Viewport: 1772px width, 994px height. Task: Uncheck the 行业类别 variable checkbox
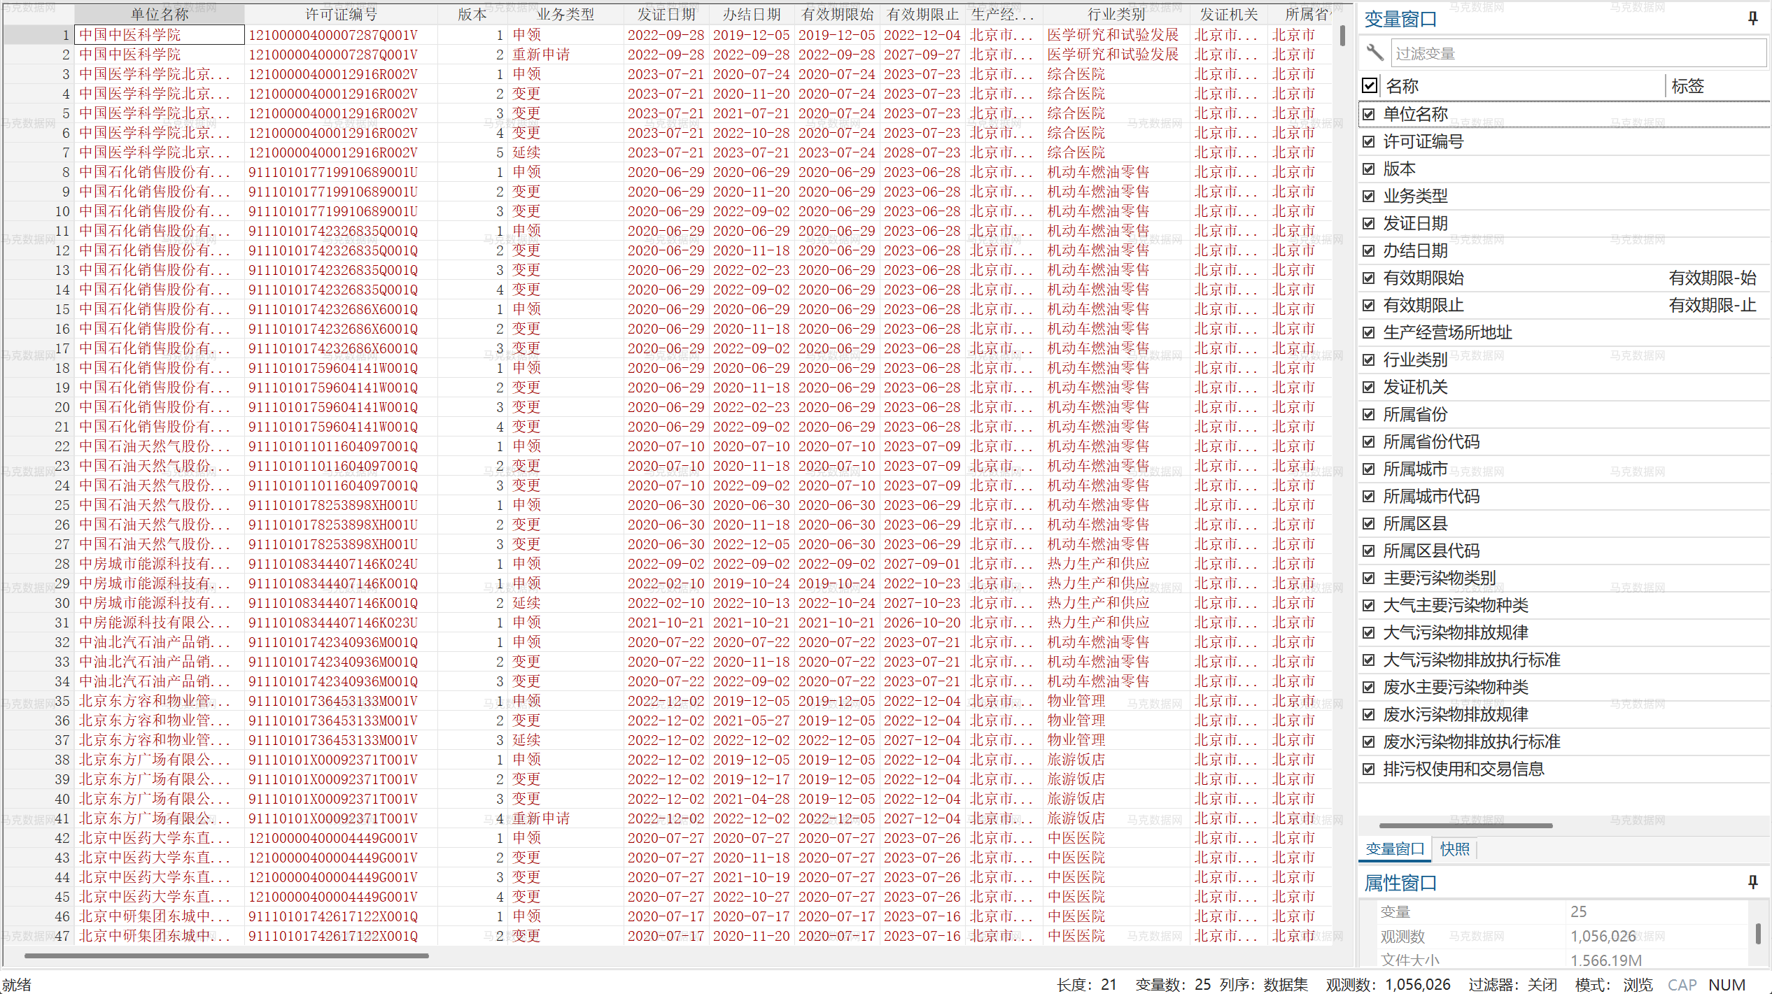click(1369, 360)
